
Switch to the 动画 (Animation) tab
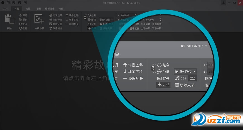click(28, 9)
